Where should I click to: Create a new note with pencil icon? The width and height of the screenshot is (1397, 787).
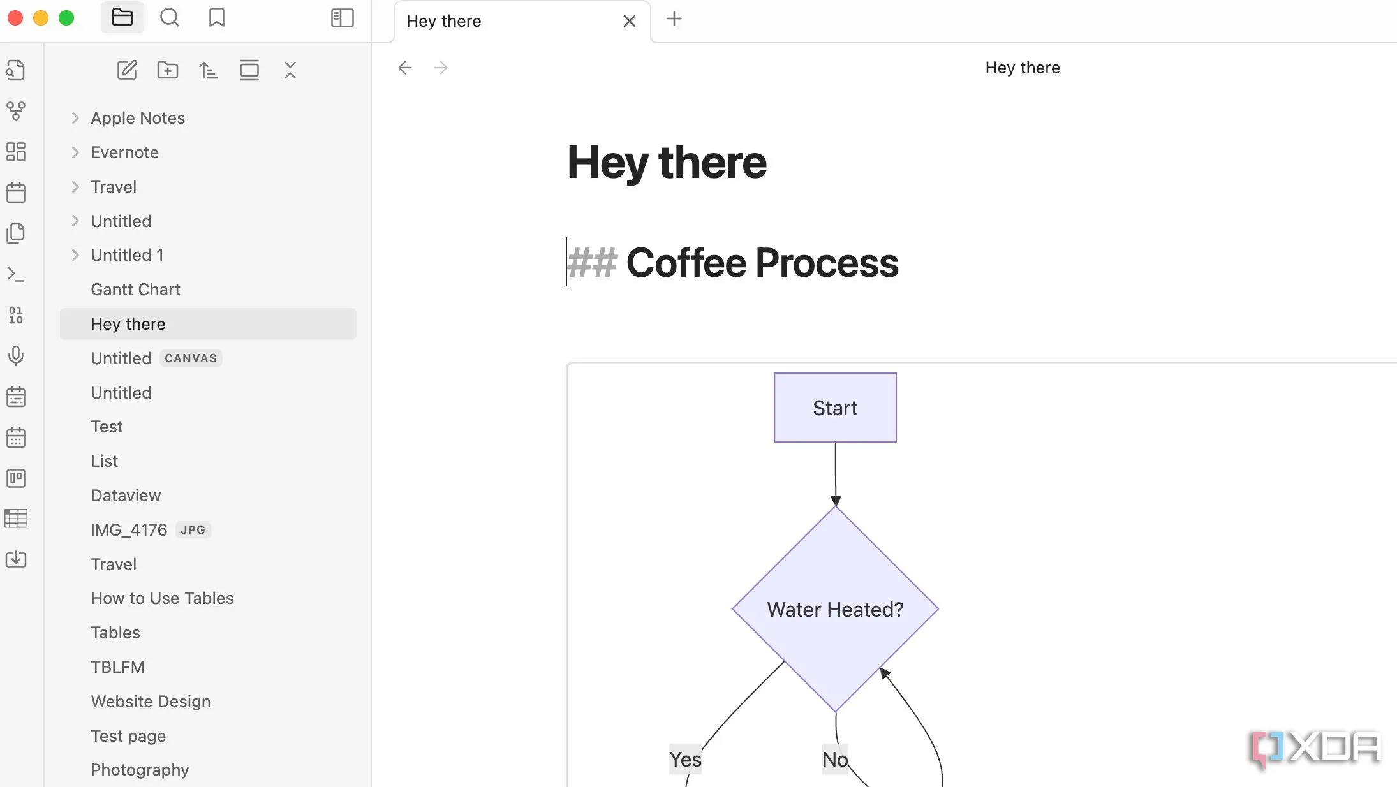[127, 70]
